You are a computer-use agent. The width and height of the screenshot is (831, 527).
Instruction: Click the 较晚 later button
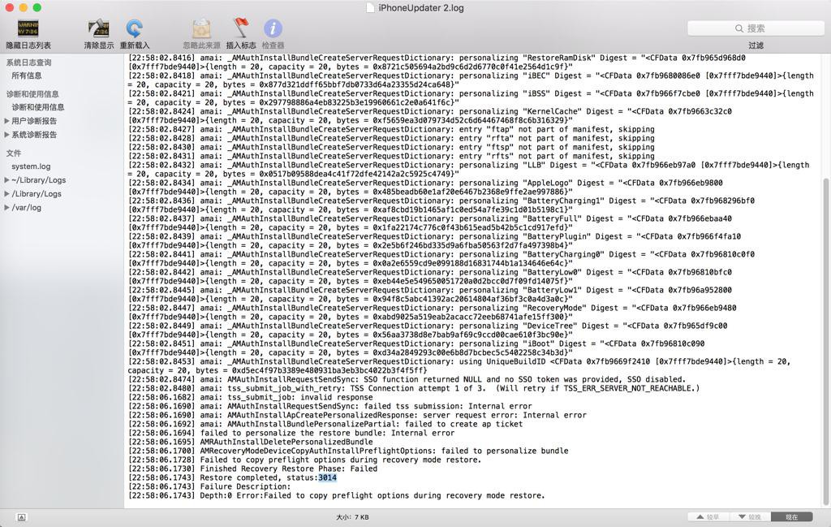[749, 517]
